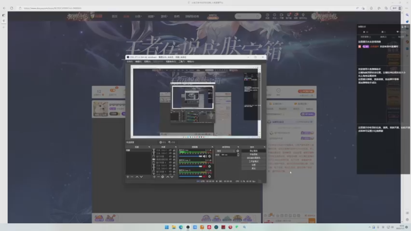Open File Explorer from taskbar
The width and height of the screenshot is (411, 231).
pyautogui.click(x=174, y=227)
